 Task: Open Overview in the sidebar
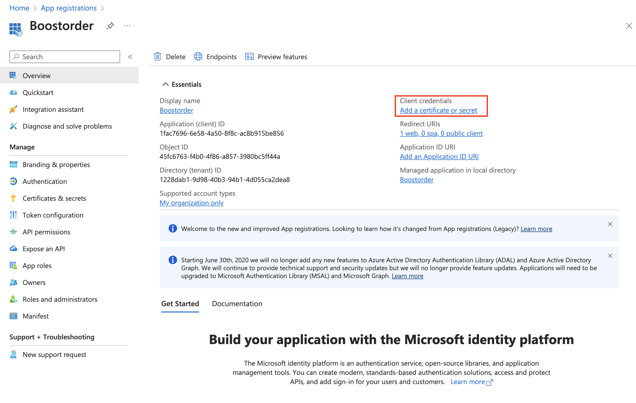[x=69, y=75]
